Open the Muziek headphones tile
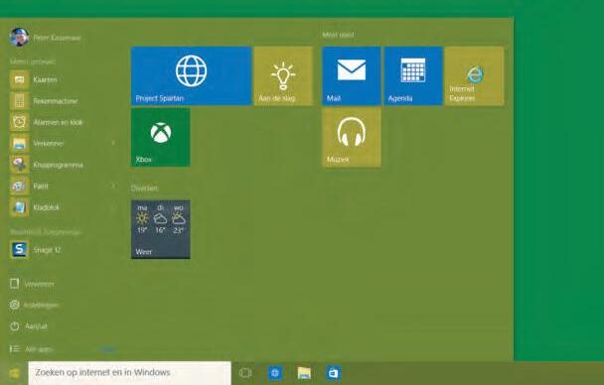The height and width of the screenshot is (385, 604). (x=352, y=137)
